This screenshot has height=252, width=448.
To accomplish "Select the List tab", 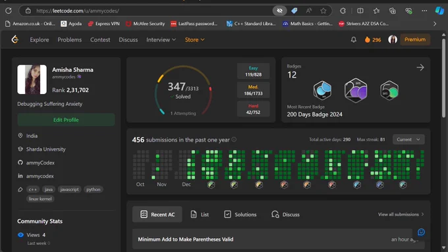I will [x=200, y=214].
